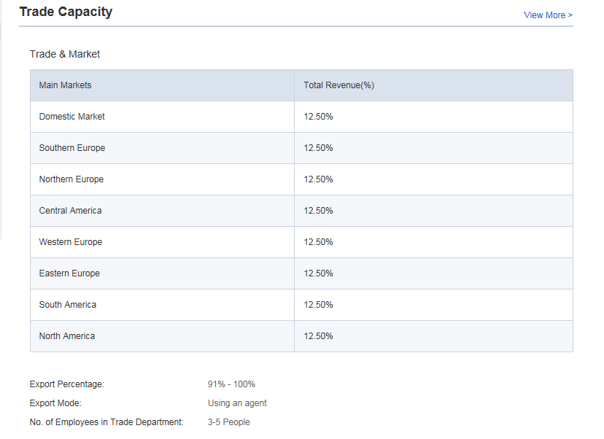Open the View More link
The image size is (604, 439).
548,15
